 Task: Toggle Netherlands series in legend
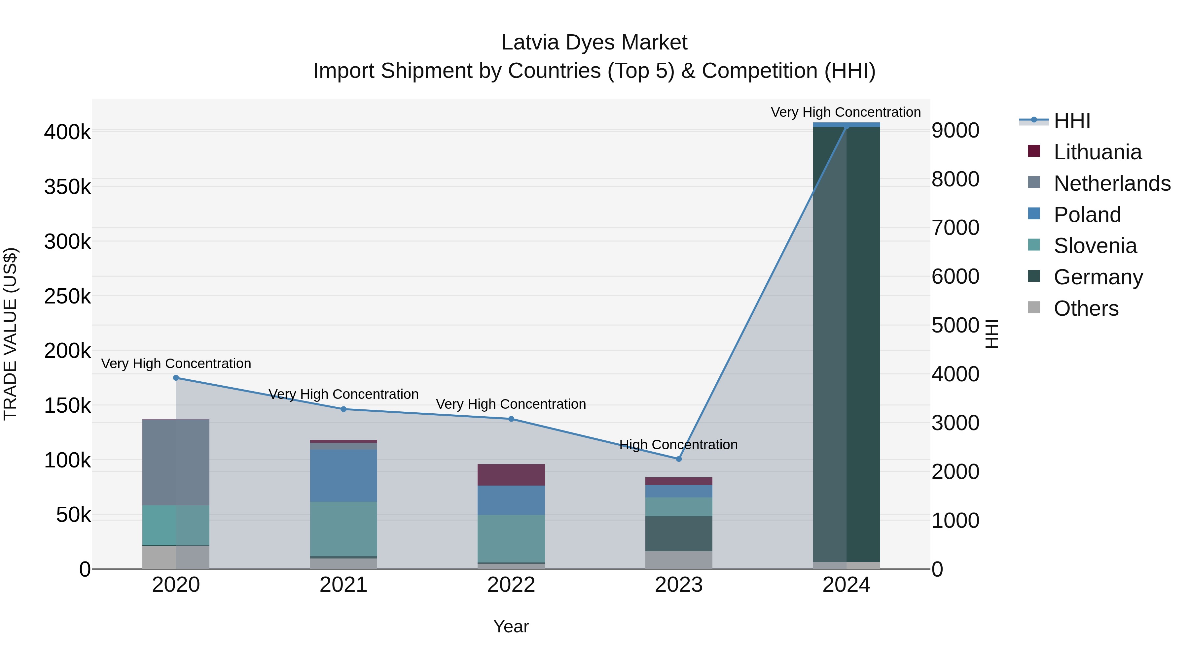click(x=1099, y=183)
